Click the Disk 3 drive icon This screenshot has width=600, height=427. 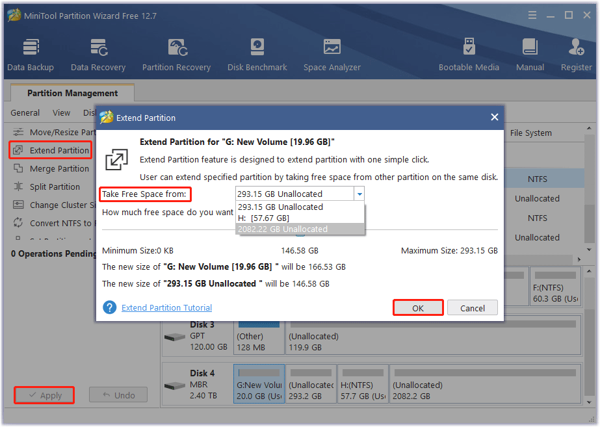175,337
